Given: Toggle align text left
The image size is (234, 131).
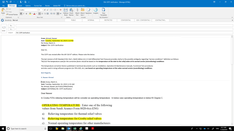Looking at the screenshot, I should 39,14.
